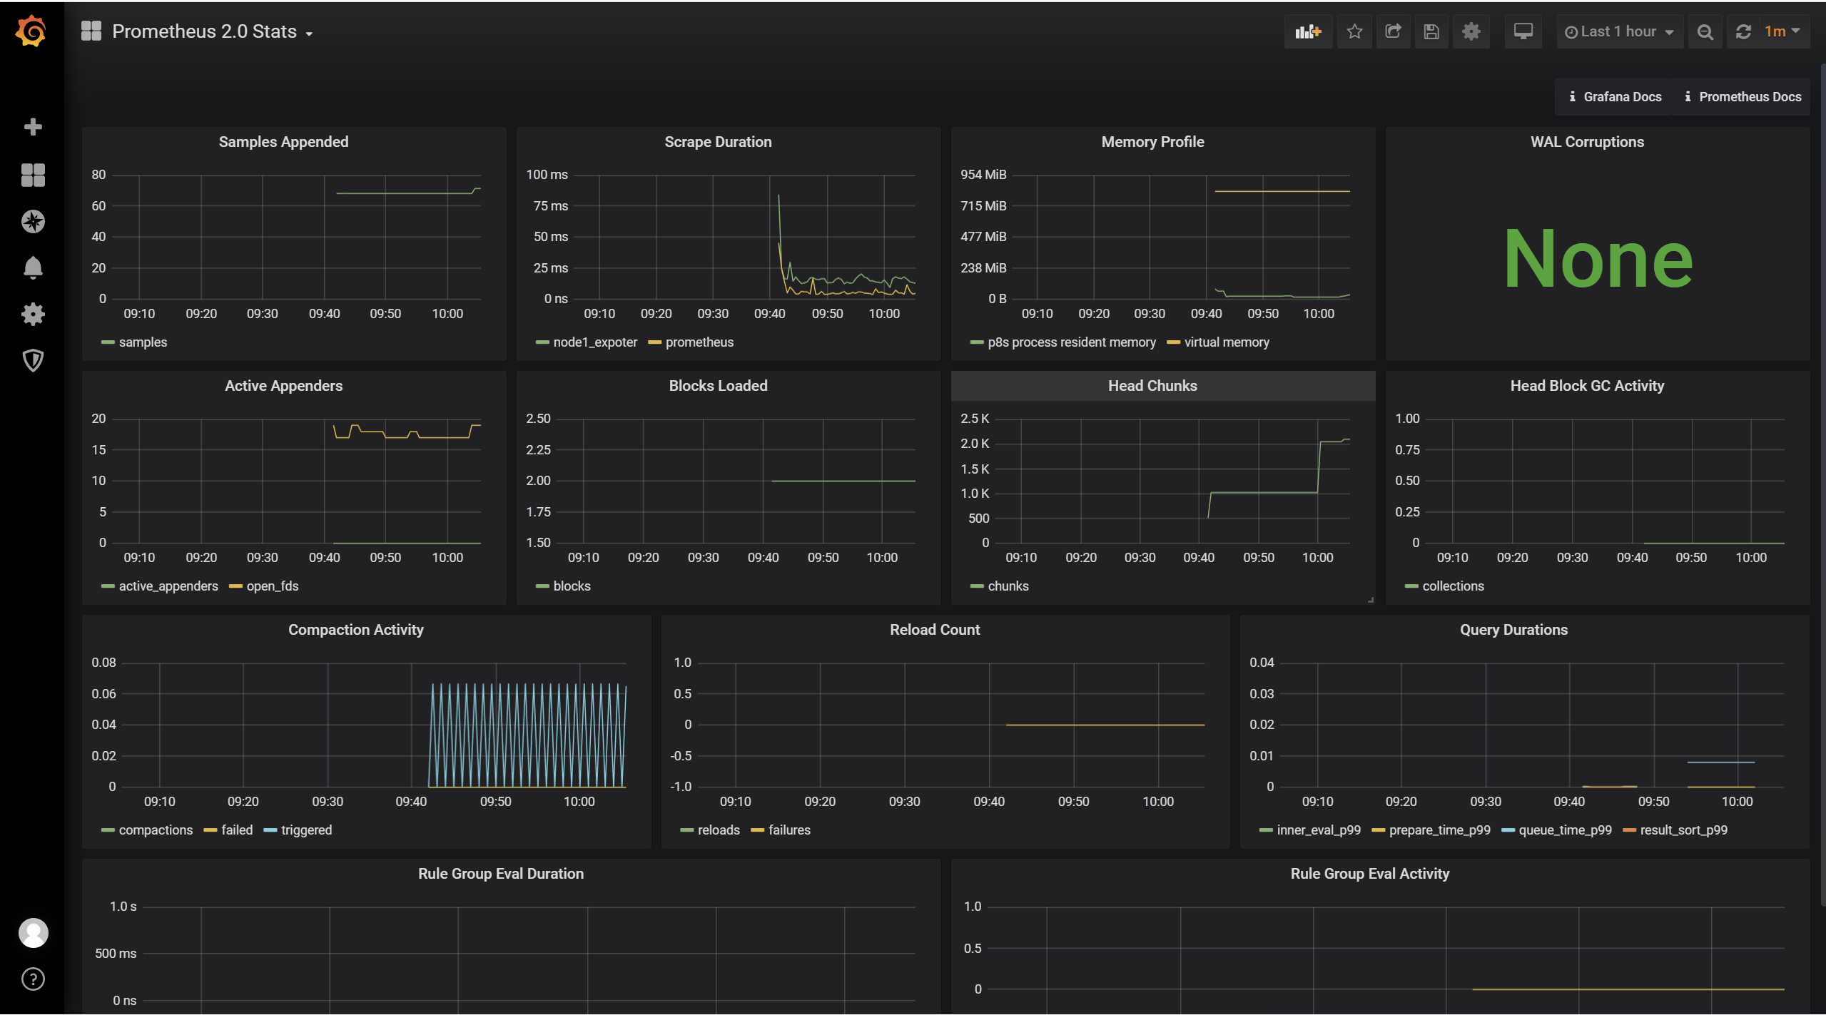Viewport: 1826px width, 1015px height.
Task: Open the Last 1 hour time picker
Action: tap(1619, 31)
